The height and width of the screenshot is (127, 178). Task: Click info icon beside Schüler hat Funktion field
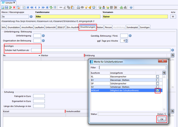point(172,50)
